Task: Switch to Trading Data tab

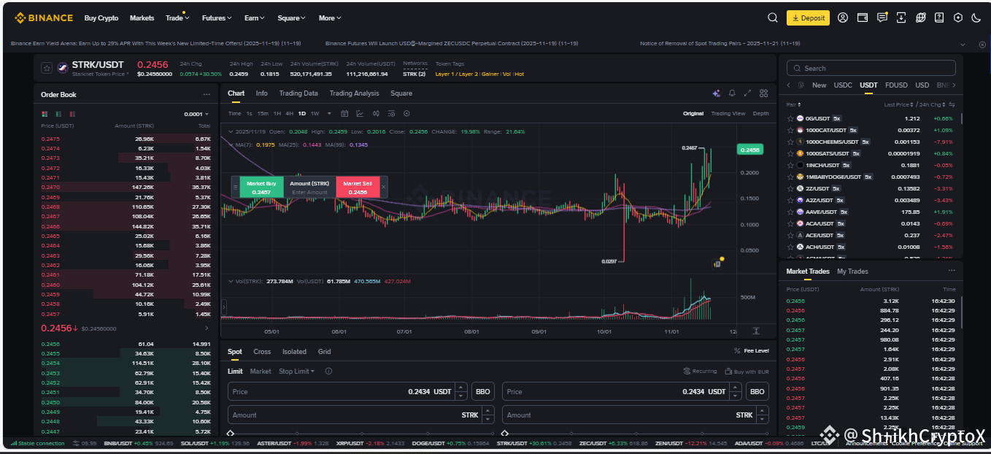Action: click(298, 93)
